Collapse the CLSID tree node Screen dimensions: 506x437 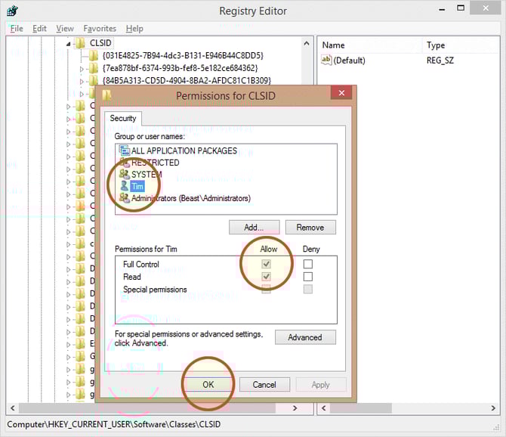[68, 44]
